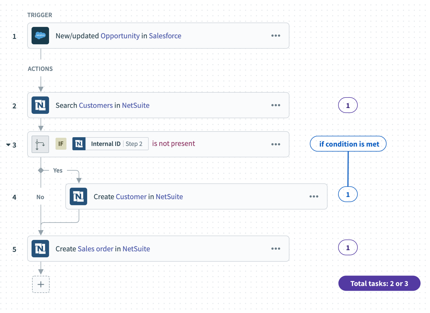The height and width of the screenshot is (313, 430).
Task: Open the three-dot menu for the Salesforce trigger
Action: 275,36
